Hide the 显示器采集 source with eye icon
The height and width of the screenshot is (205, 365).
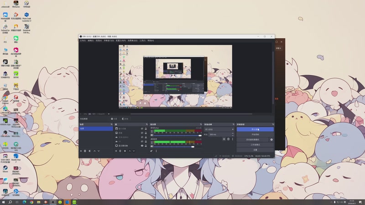pyautogui.click(x=142, y=146)
